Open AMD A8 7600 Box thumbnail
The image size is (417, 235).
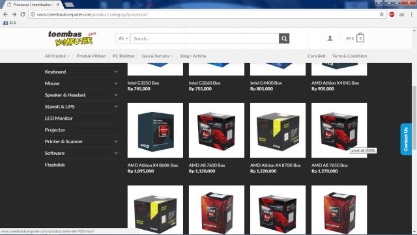216,130
